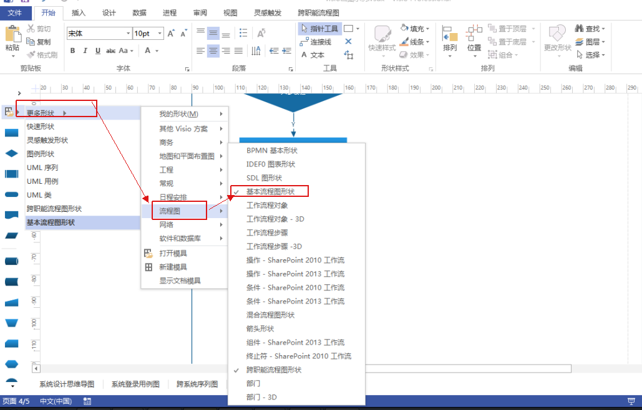
Task: Select the Text tool 文本
Action: point(313,55)
